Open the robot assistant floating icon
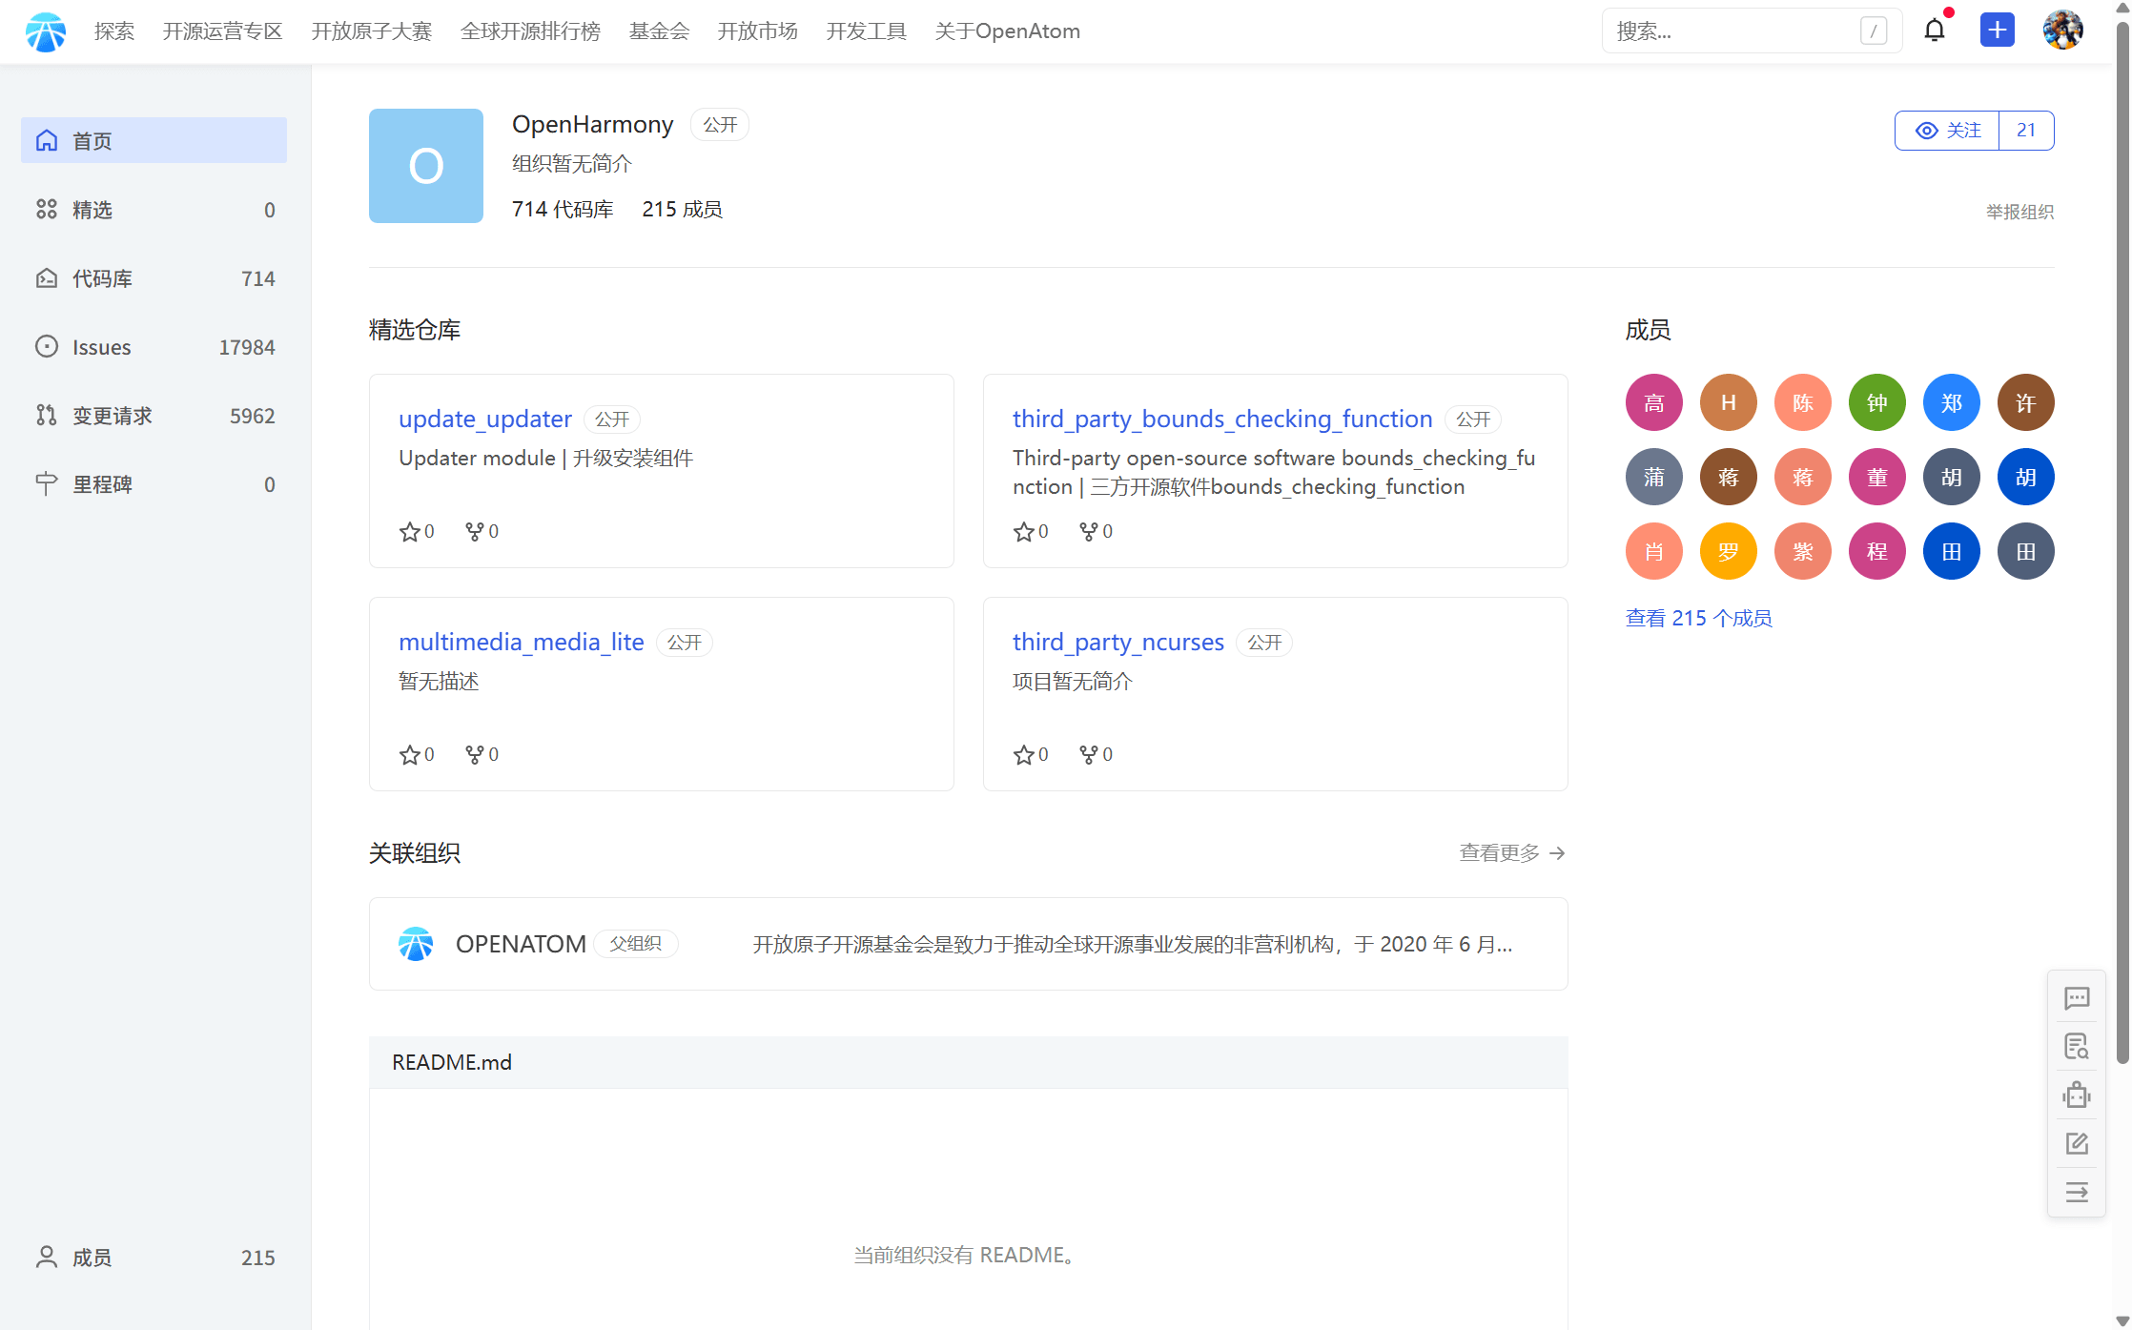Image resolution: width=2132 pixels, height=1330 pixels. (x=2077, y=1095)
